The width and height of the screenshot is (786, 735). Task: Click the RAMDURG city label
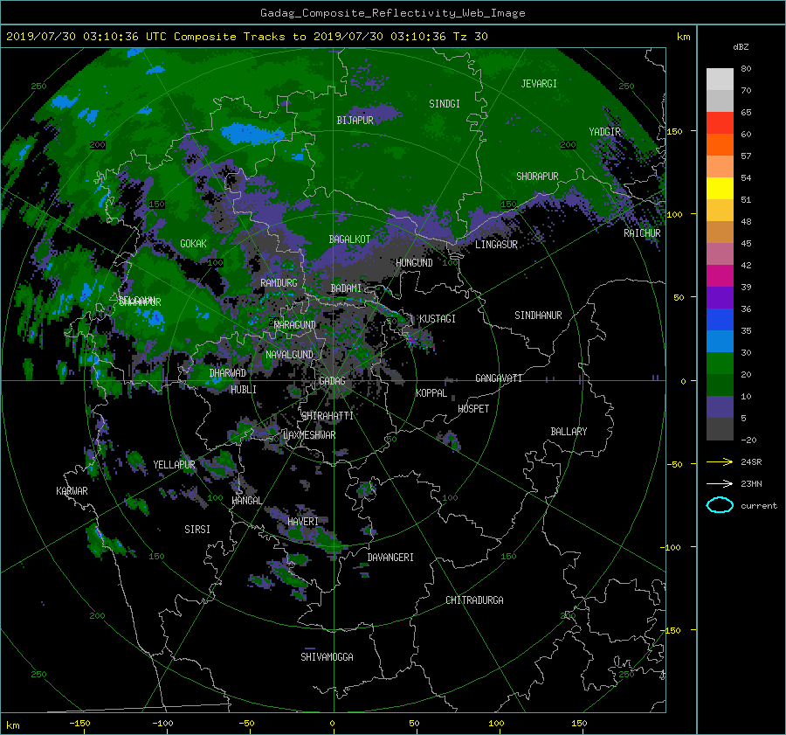click(279, 283)
